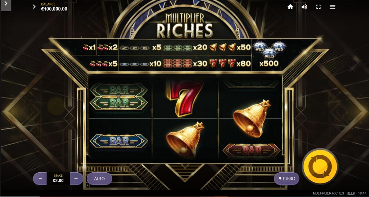Viewport: 369px width, 197px height.
Task: Increase stake with plus button
Action: (77, 179)
